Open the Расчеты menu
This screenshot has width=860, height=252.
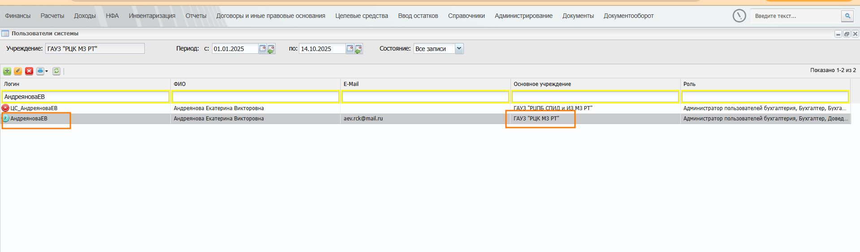pyautogui.click(x=52, y=16)
